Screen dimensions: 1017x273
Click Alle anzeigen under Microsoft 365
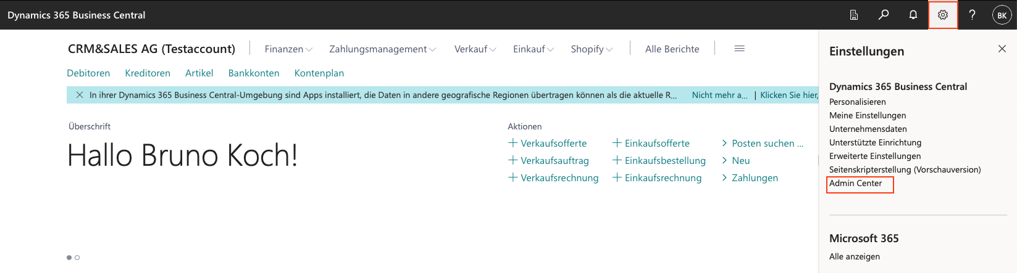(855, 256)
